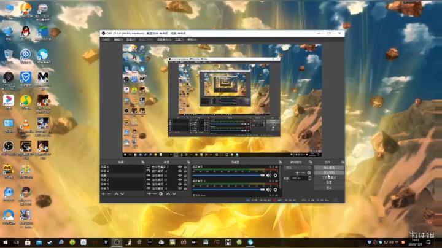Move the selected scene down
Viewport: 442px width, 248px height.
click(x=122, y=194)
